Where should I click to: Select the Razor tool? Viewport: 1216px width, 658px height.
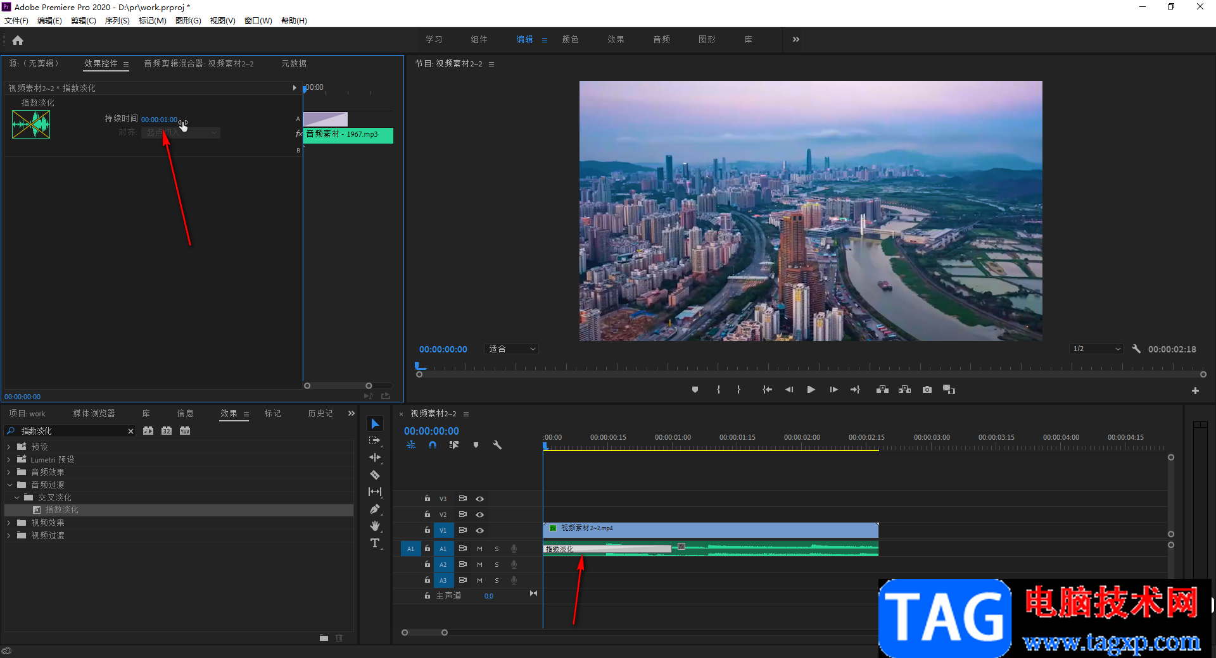point(375,475)
